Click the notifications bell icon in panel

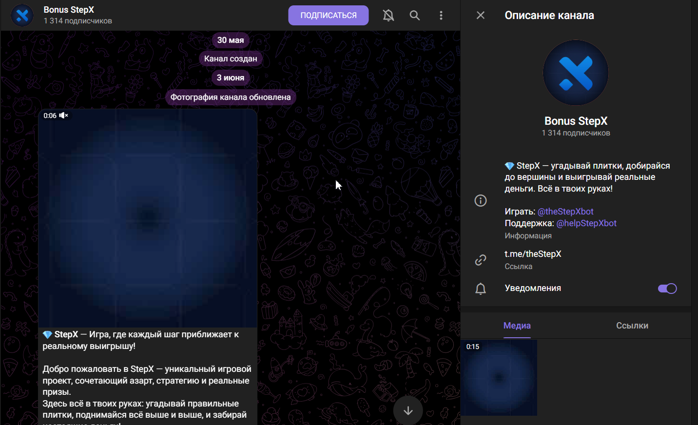[481, 289]
